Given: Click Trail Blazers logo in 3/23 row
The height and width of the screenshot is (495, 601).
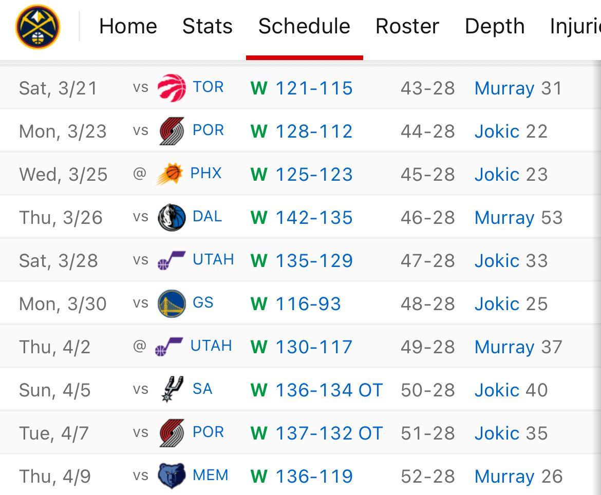Looking at the screenshot, I should pos(172,131).
